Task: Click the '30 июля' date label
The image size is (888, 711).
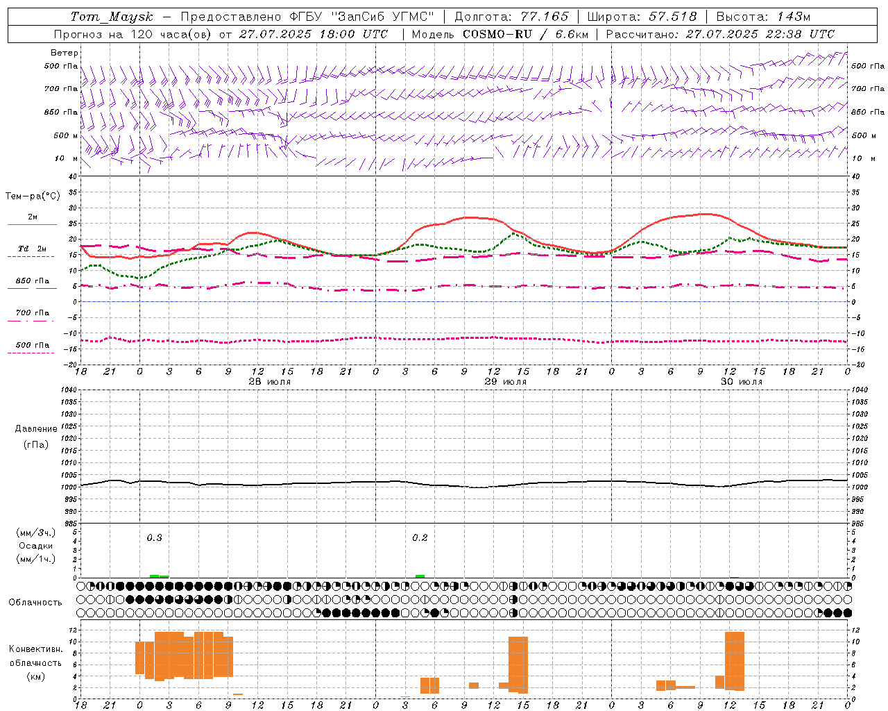Action: 741,382
